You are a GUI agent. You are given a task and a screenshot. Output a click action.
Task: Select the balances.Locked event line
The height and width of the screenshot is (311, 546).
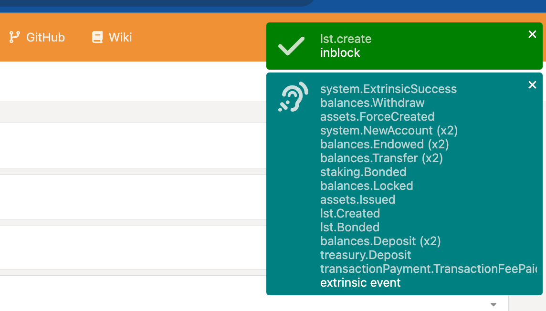point(367,186)
